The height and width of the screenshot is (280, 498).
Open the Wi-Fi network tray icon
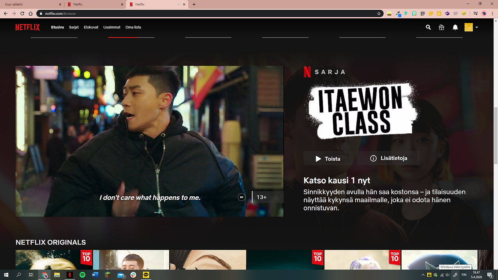tap(442, 275)
